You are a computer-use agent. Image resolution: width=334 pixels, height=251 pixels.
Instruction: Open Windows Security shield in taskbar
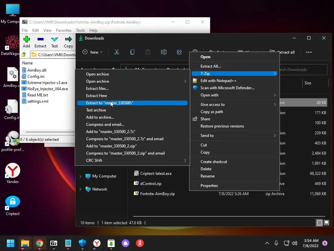tap(83, 243)
